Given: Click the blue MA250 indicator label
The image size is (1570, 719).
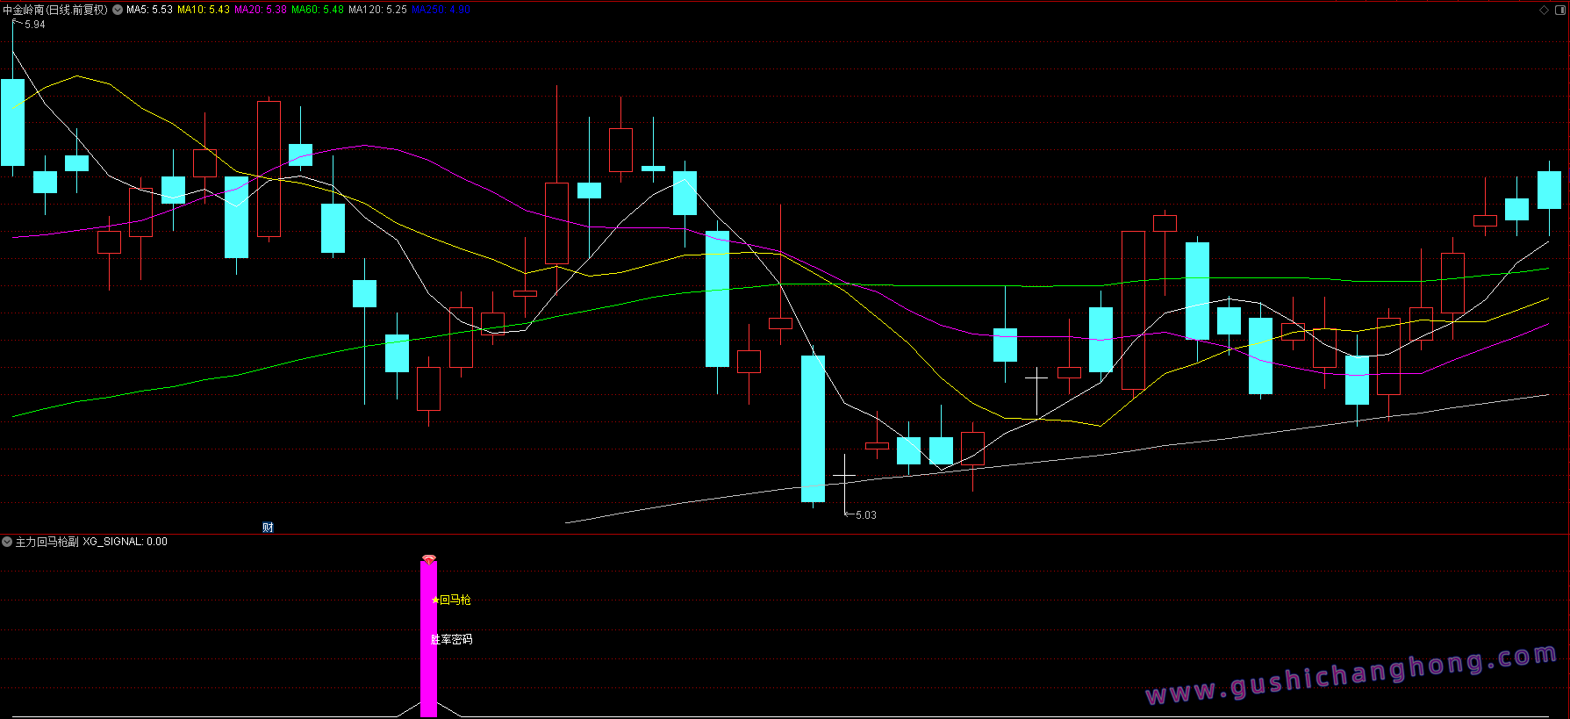Looking at the screenshot, I should coord(441,10).
